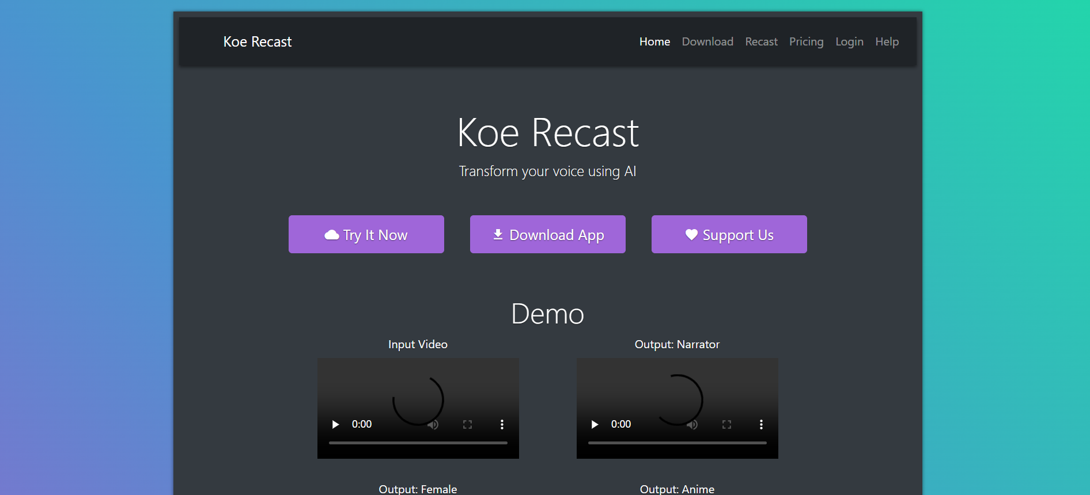Click the "Output: Female" label
The height and width of the screenshot is (495, 1090).
418,489
